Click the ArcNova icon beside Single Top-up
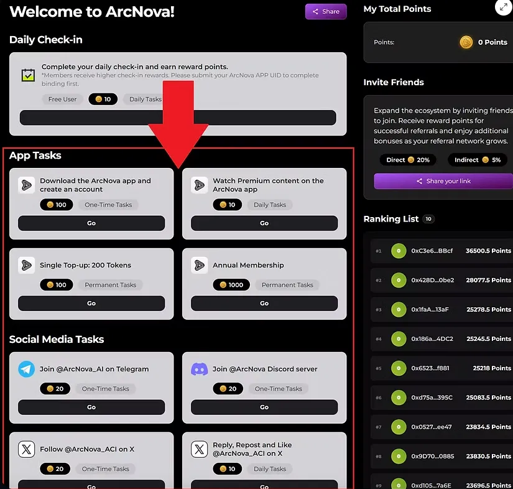The image size is (513, 489). [x=27, y=265]
